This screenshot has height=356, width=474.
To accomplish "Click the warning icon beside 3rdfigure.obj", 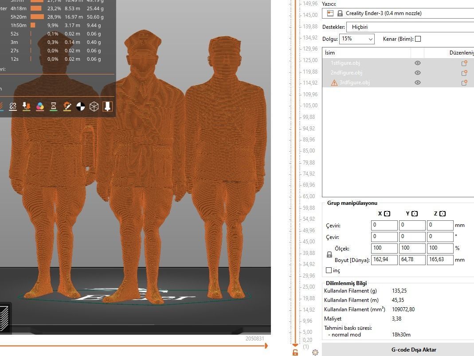I will (334, 82).
